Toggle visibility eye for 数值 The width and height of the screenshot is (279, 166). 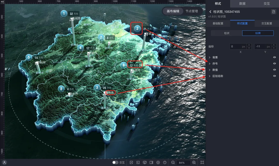275,70
